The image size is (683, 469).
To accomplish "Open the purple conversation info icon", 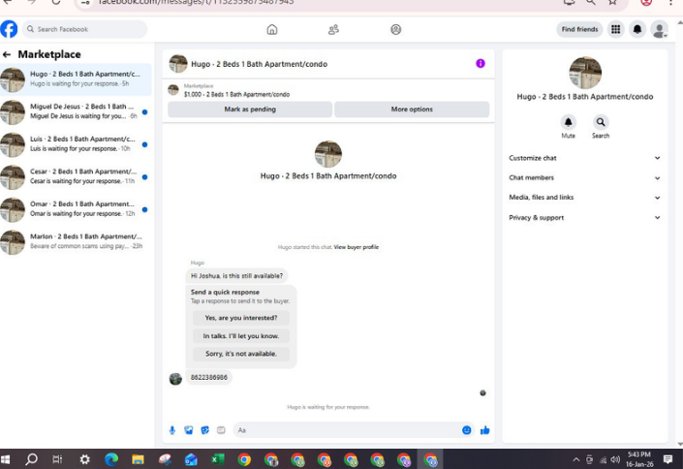I will [480, 64].
